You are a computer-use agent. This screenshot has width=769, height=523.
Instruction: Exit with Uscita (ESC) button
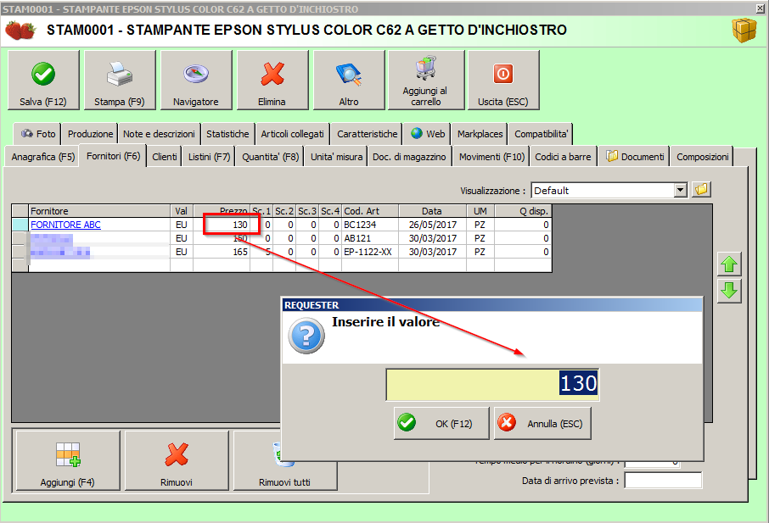pos(503,81)
